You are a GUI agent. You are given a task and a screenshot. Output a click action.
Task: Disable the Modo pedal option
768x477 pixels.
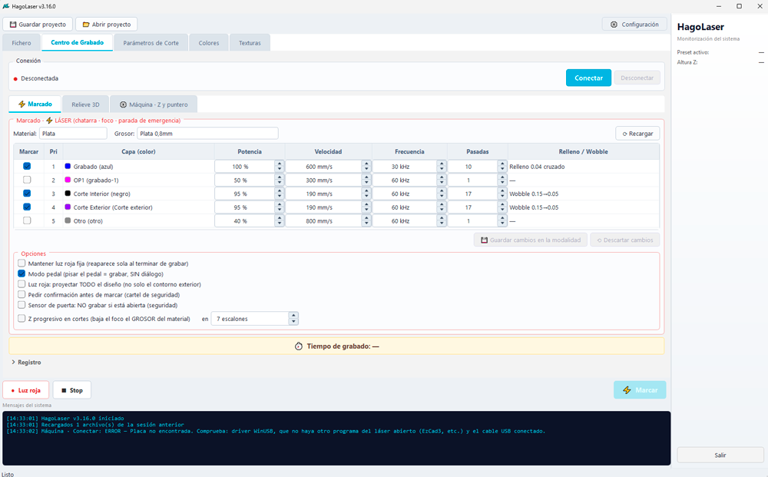pyautogui.click(x=22, y=273)
